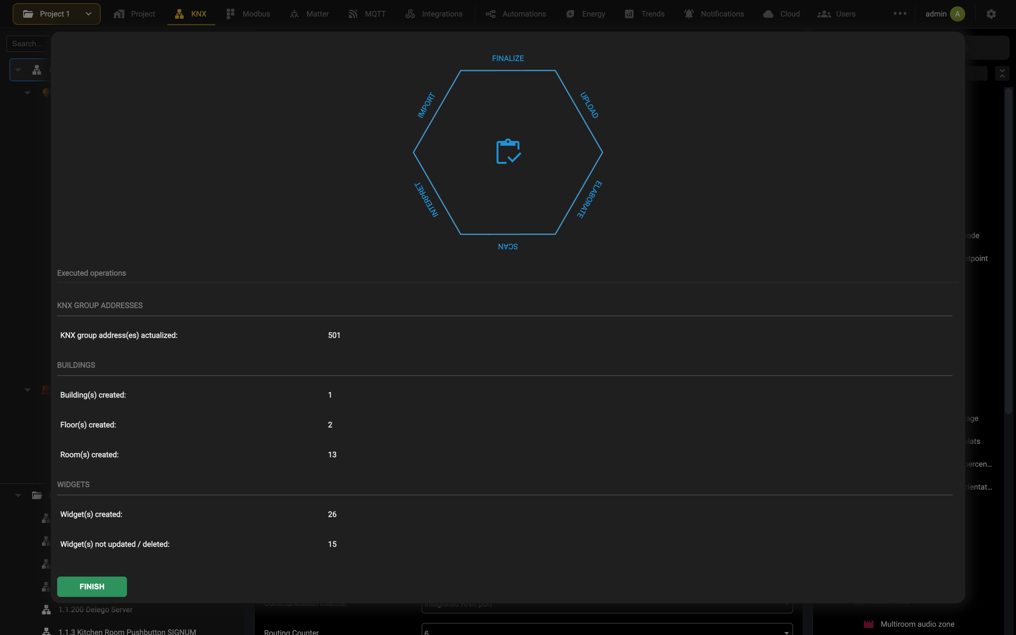Open the MQTT tab
This screenshot has height=635, width=1016.
point(367,14)
